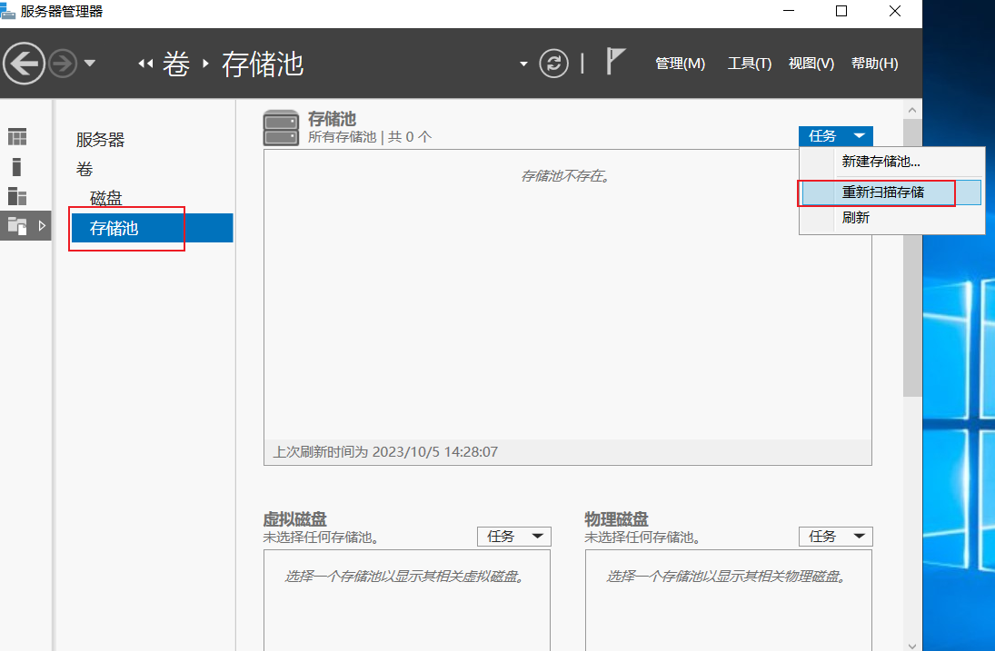Select the All Servers sidebar icon
Viewport: 995px width, 651px height.
[17, 196]
